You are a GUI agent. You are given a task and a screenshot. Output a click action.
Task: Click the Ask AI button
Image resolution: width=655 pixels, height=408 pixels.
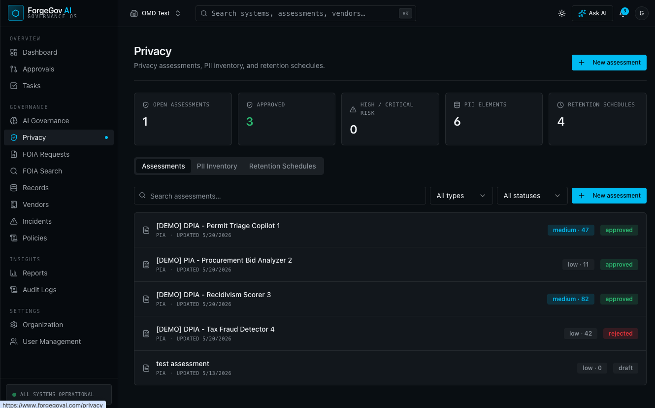[x=592, y=13]
